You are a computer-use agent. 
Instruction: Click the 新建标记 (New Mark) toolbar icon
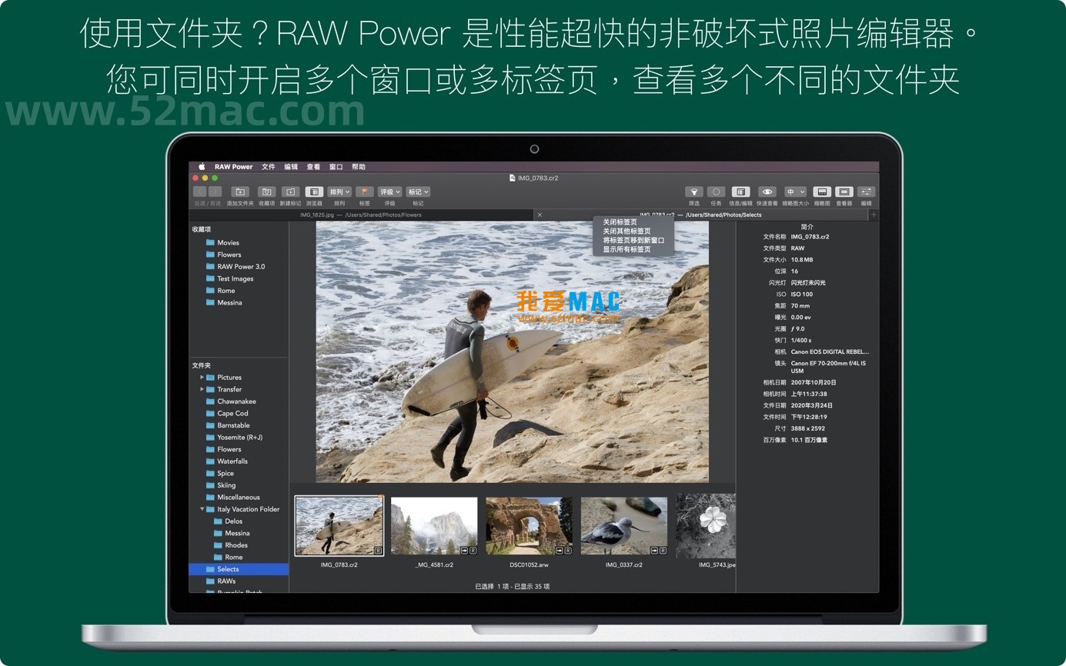(290, 191)
